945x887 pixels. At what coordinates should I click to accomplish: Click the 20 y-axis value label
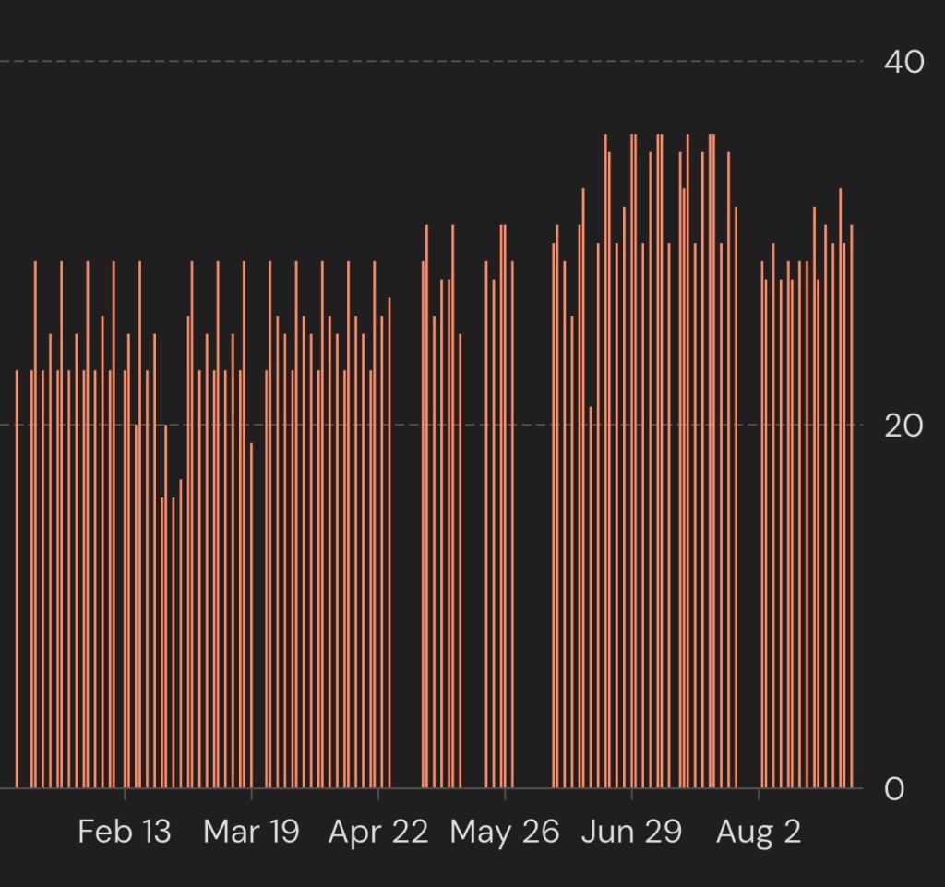[x=904, y=426]
